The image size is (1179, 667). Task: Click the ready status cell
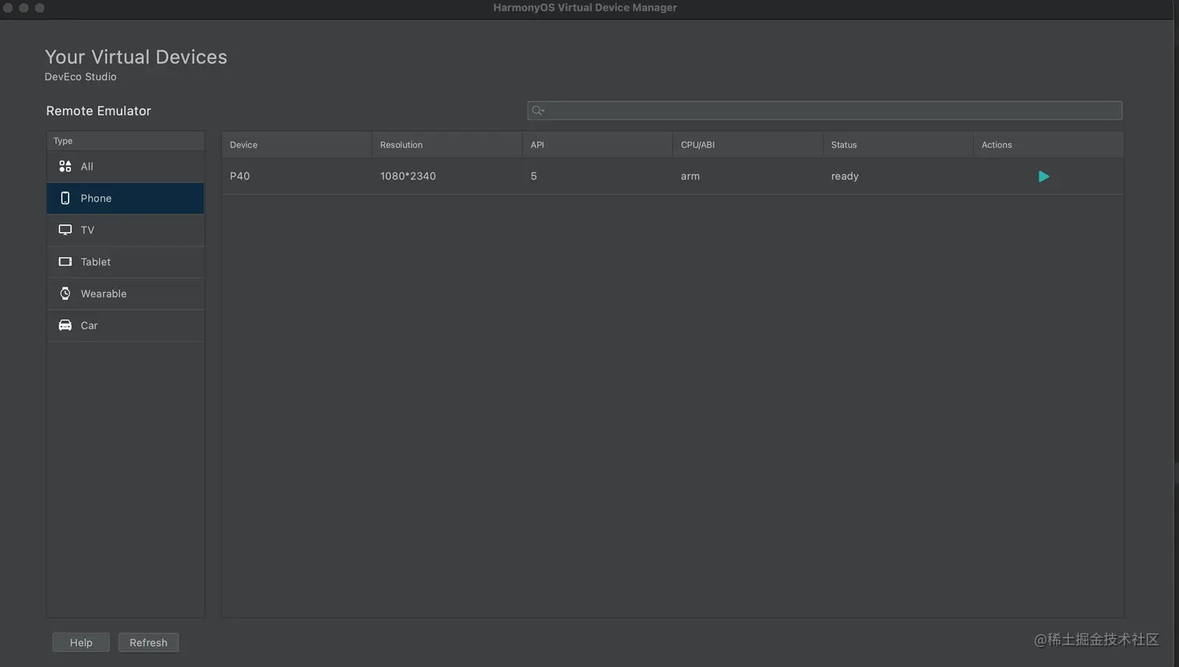(x=898, y=177)
